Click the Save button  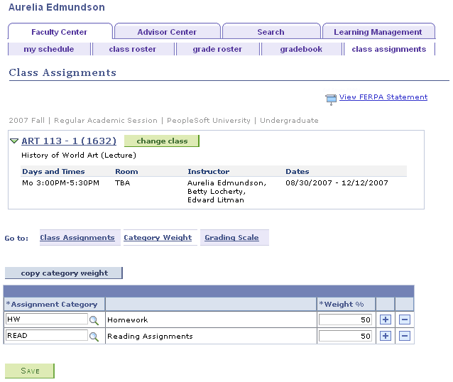30,371
